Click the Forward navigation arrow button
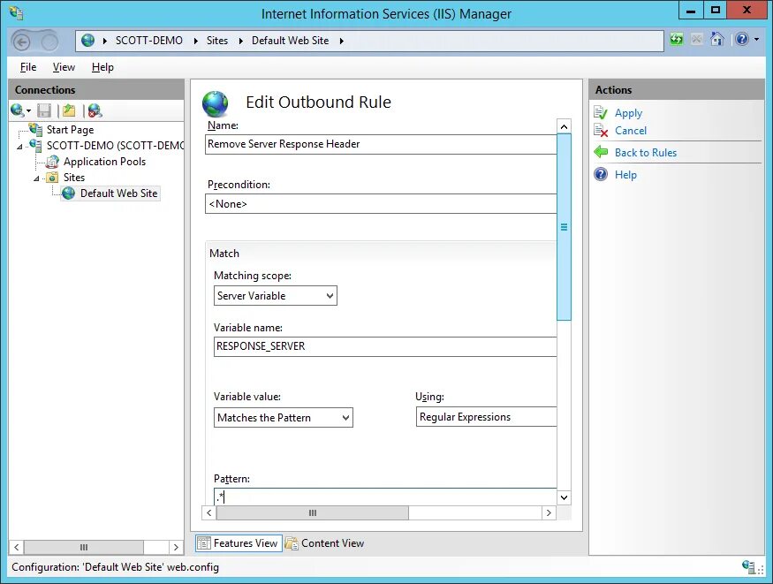Image resolution: width=773 pixels, height=584 pixels. point(49,42)
